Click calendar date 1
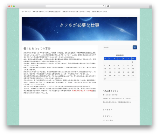This screenshot has height=135, width=159. [128, 62]
